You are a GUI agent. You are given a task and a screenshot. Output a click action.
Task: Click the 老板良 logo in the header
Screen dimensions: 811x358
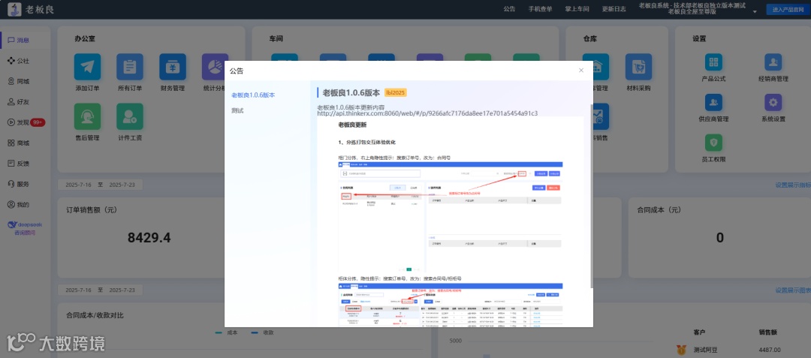pyautogui.click(x=31, y=9)
